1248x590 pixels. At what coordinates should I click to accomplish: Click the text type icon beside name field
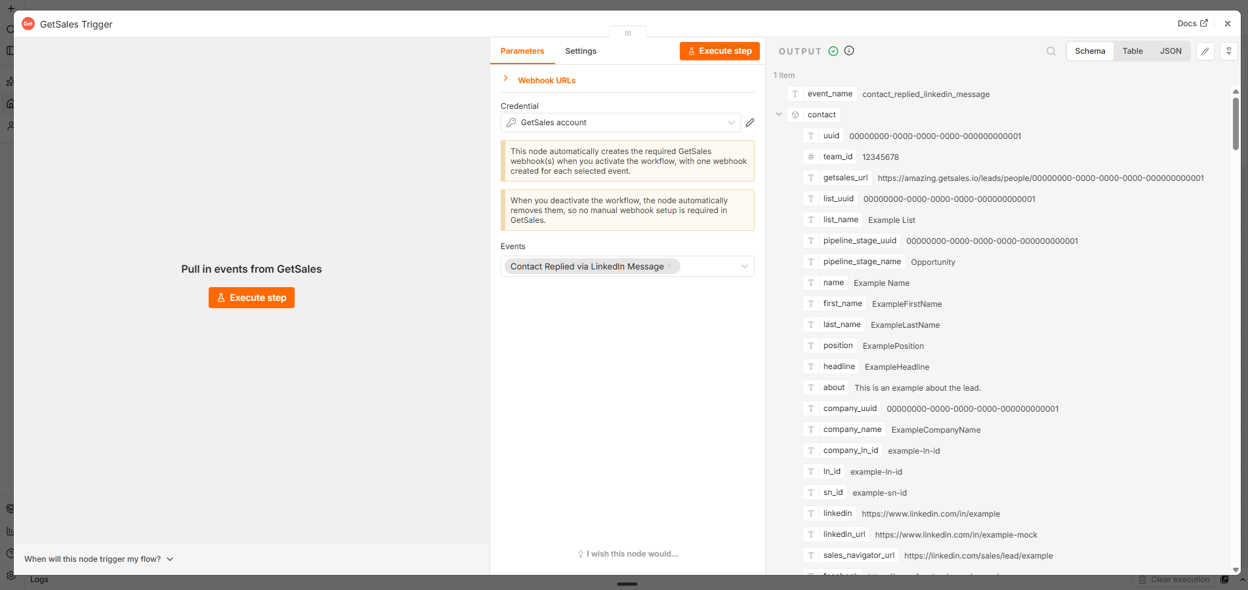(811, 283)
